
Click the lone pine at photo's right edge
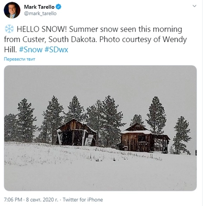[182, 135]
